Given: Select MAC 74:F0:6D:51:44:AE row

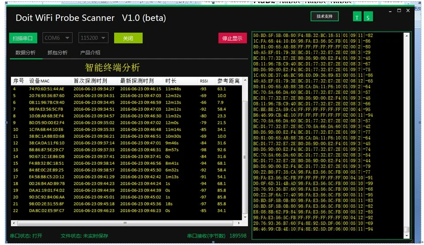Looking at the screenshot, I should coord(126,89).
